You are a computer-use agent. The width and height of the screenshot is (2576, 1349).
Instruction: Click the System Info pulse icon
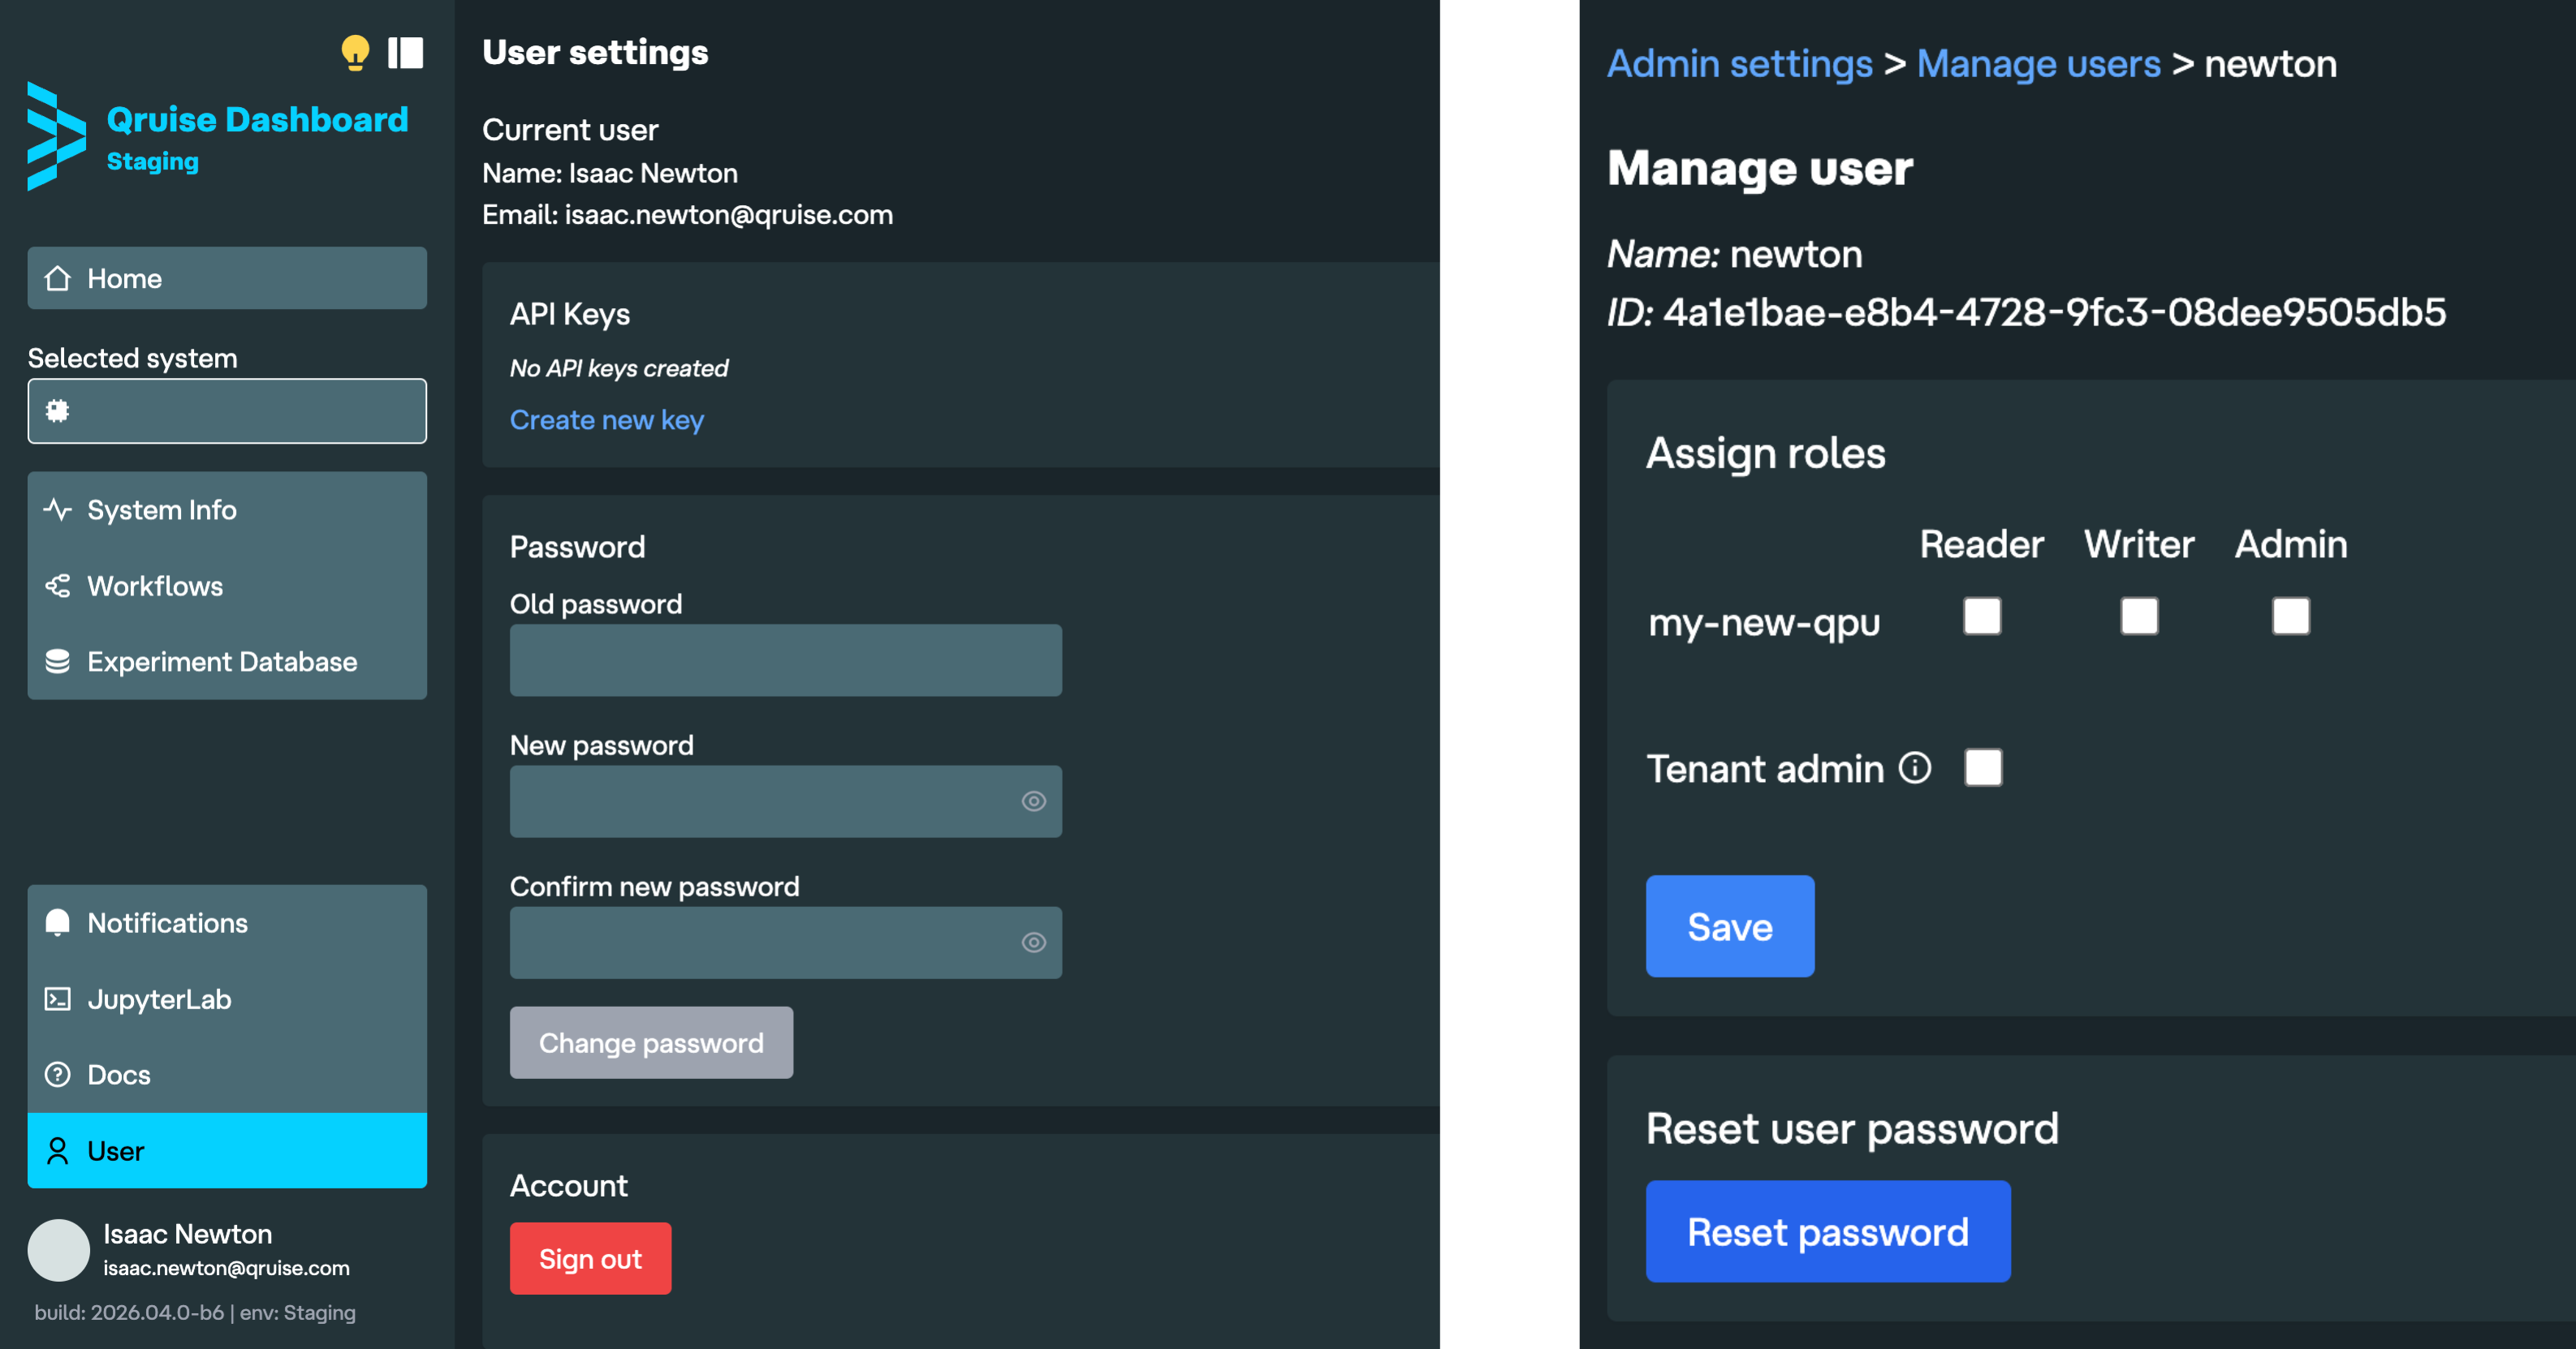pyautogui.click(x=58, y=509)
